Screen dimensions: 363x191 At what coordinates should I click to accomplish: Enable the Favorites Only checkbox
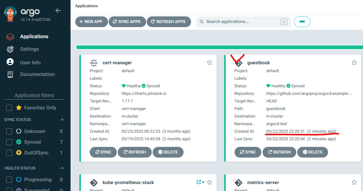click(9, 108)
